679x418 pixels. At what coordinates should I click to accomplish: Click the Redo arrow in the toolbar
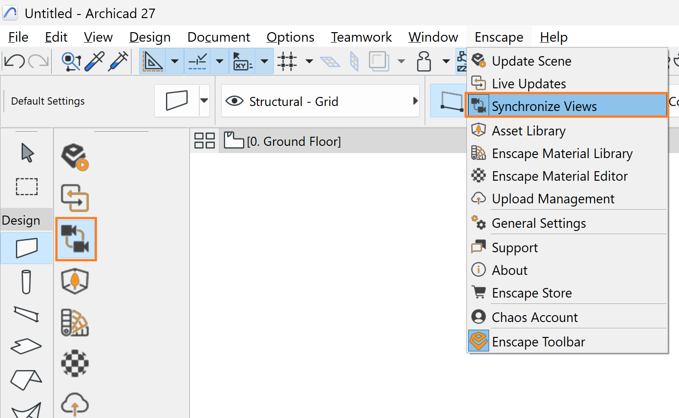[38, 61]
